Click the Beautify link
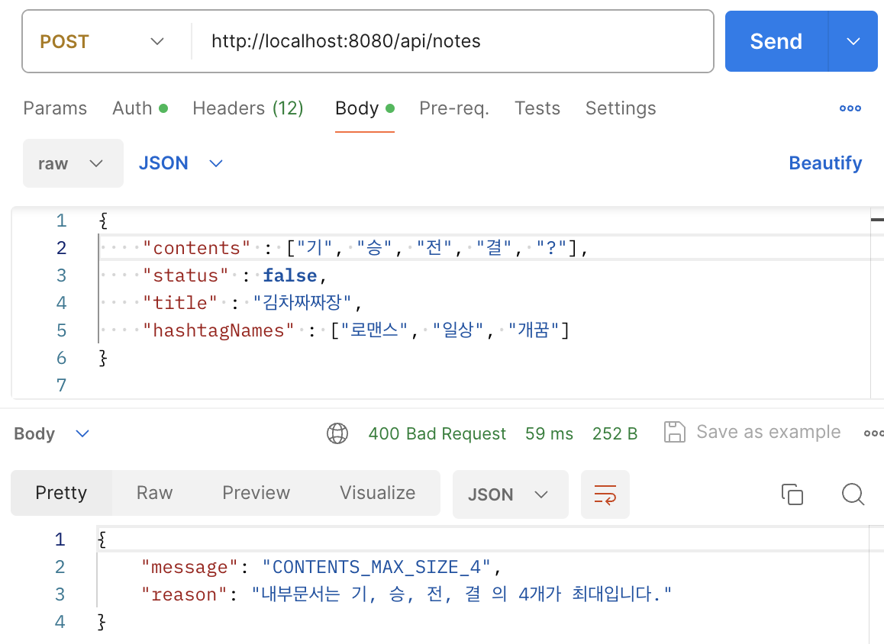The width and height of the screenshot is (884, 644). [825, 163]
